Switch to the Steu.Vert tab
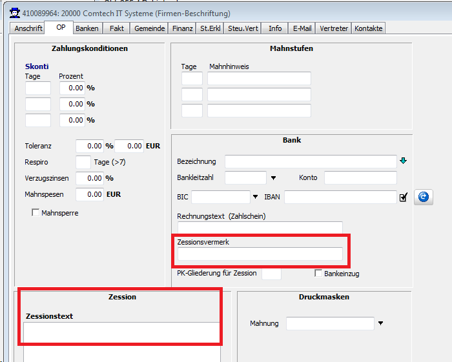452x362 pixels. click(244, 28)
